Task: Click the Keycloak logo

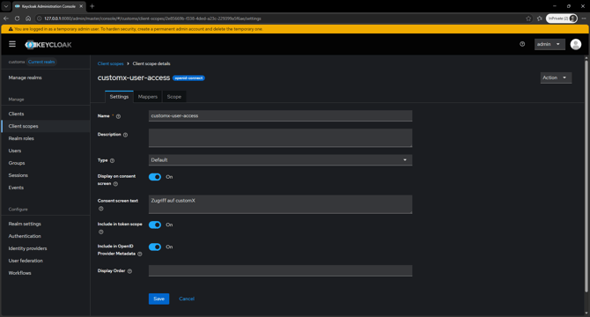Action: tap(48, 45)
